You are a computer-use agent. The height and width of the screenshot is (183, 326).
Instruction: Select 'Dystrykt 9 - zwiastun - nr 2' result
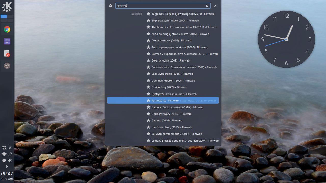click(x=163, y=94)
